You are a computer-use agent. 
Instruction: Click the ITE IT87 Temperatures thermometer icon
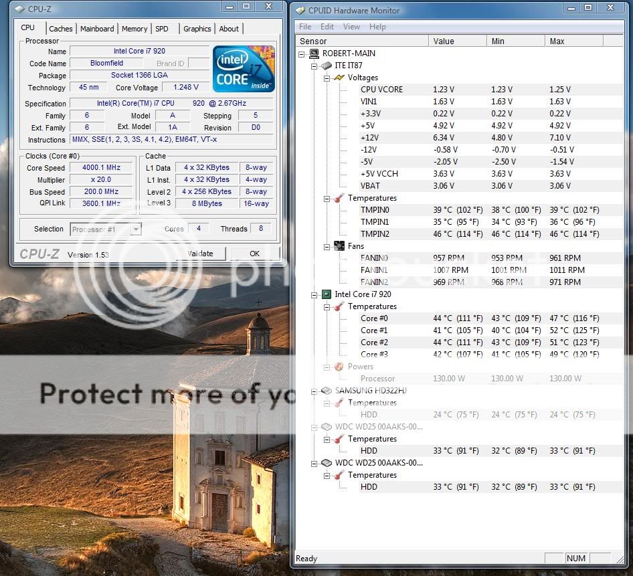click(x=339, y=198)
